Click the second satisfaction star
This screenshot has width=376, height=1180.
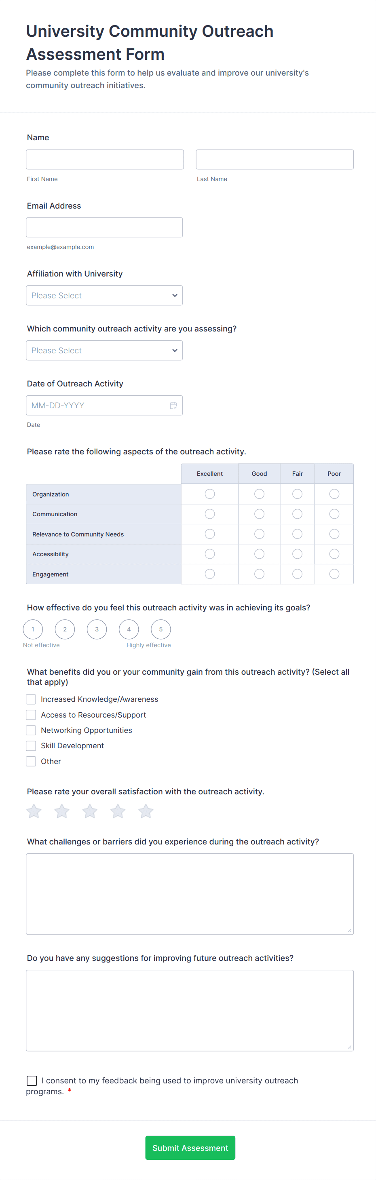(62, 811)
